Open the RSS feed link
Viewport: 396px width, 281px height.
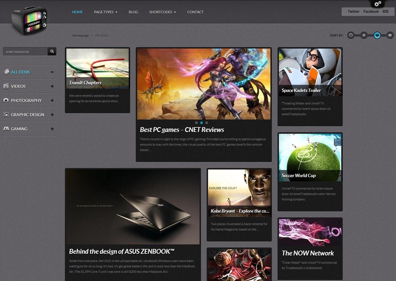(x=386, y=11)
